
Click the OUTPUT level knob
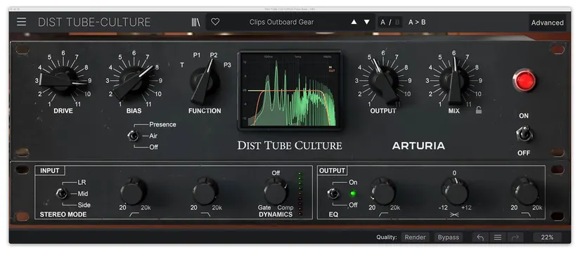[384, 82]
